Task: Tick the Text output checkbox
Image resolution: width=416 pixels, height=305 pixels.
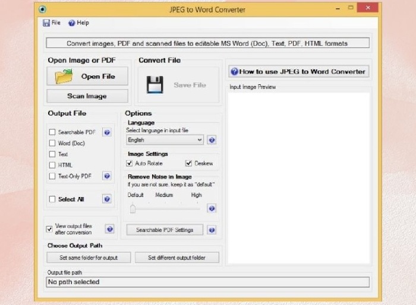Action: tap(52, 154)
